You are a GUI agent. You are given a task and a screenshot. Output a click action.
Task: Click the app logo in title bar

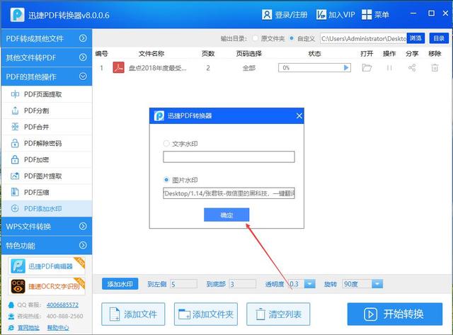pyautogui.click(x=17, y=15)
